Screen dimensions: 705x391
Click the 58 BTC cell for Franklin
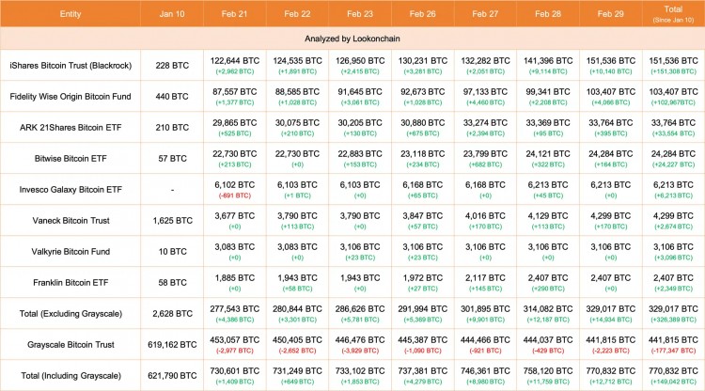(x=172, y=282)
